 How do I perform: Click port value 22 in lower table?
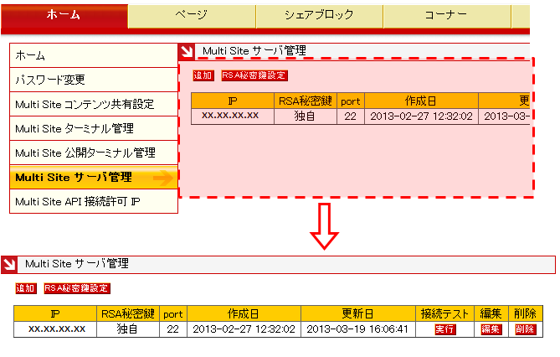tap(173, 329)
